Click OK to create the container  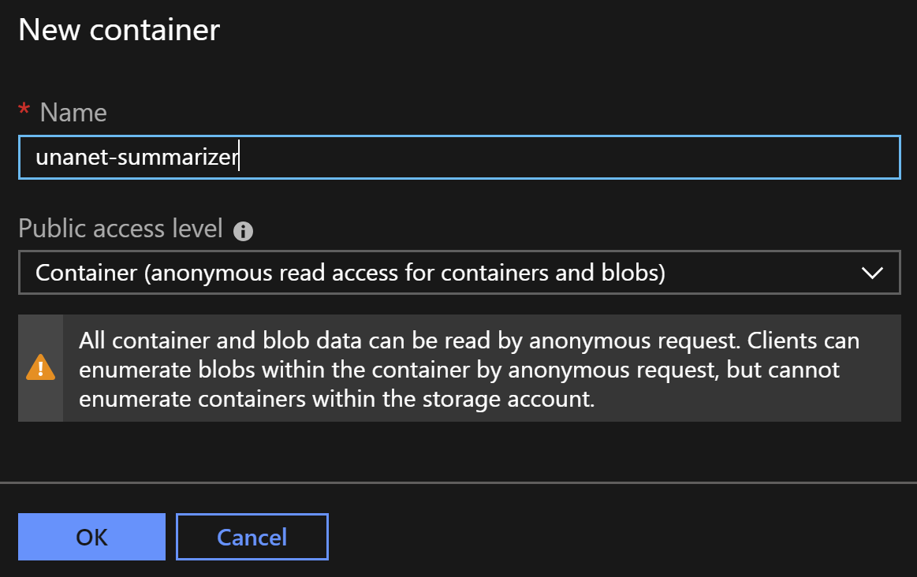(91, 537)
